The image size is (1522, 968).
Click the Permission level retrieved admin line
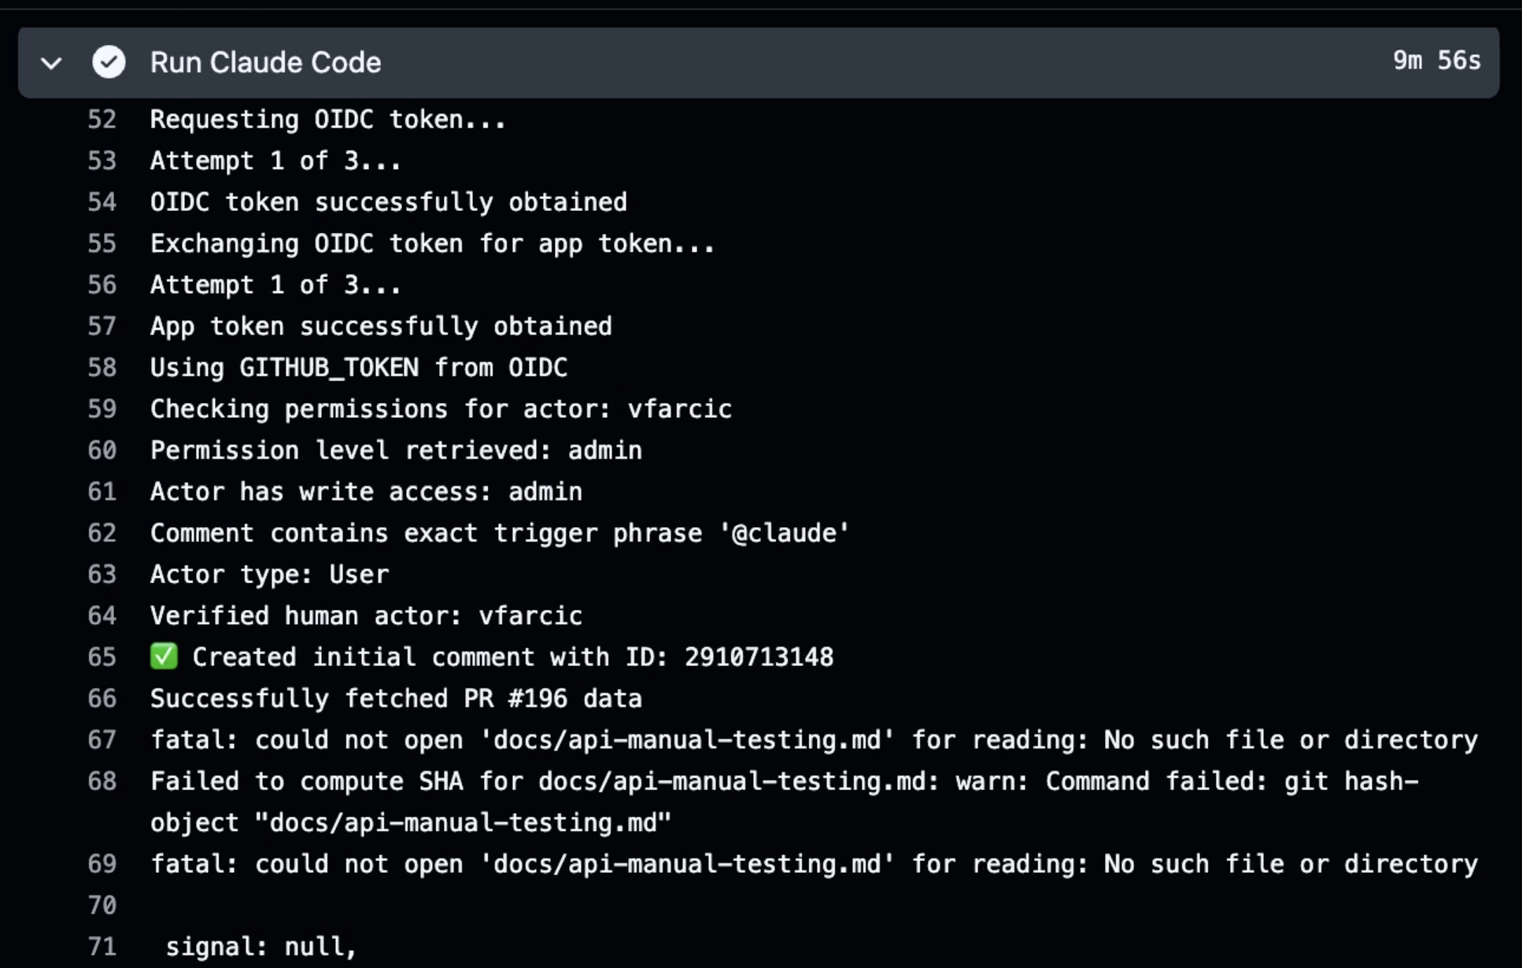(396, 450)
